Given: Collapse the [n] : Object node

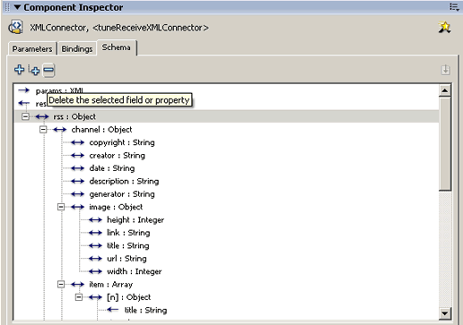Looking at the screenshot, I should (x=79, y=297).
